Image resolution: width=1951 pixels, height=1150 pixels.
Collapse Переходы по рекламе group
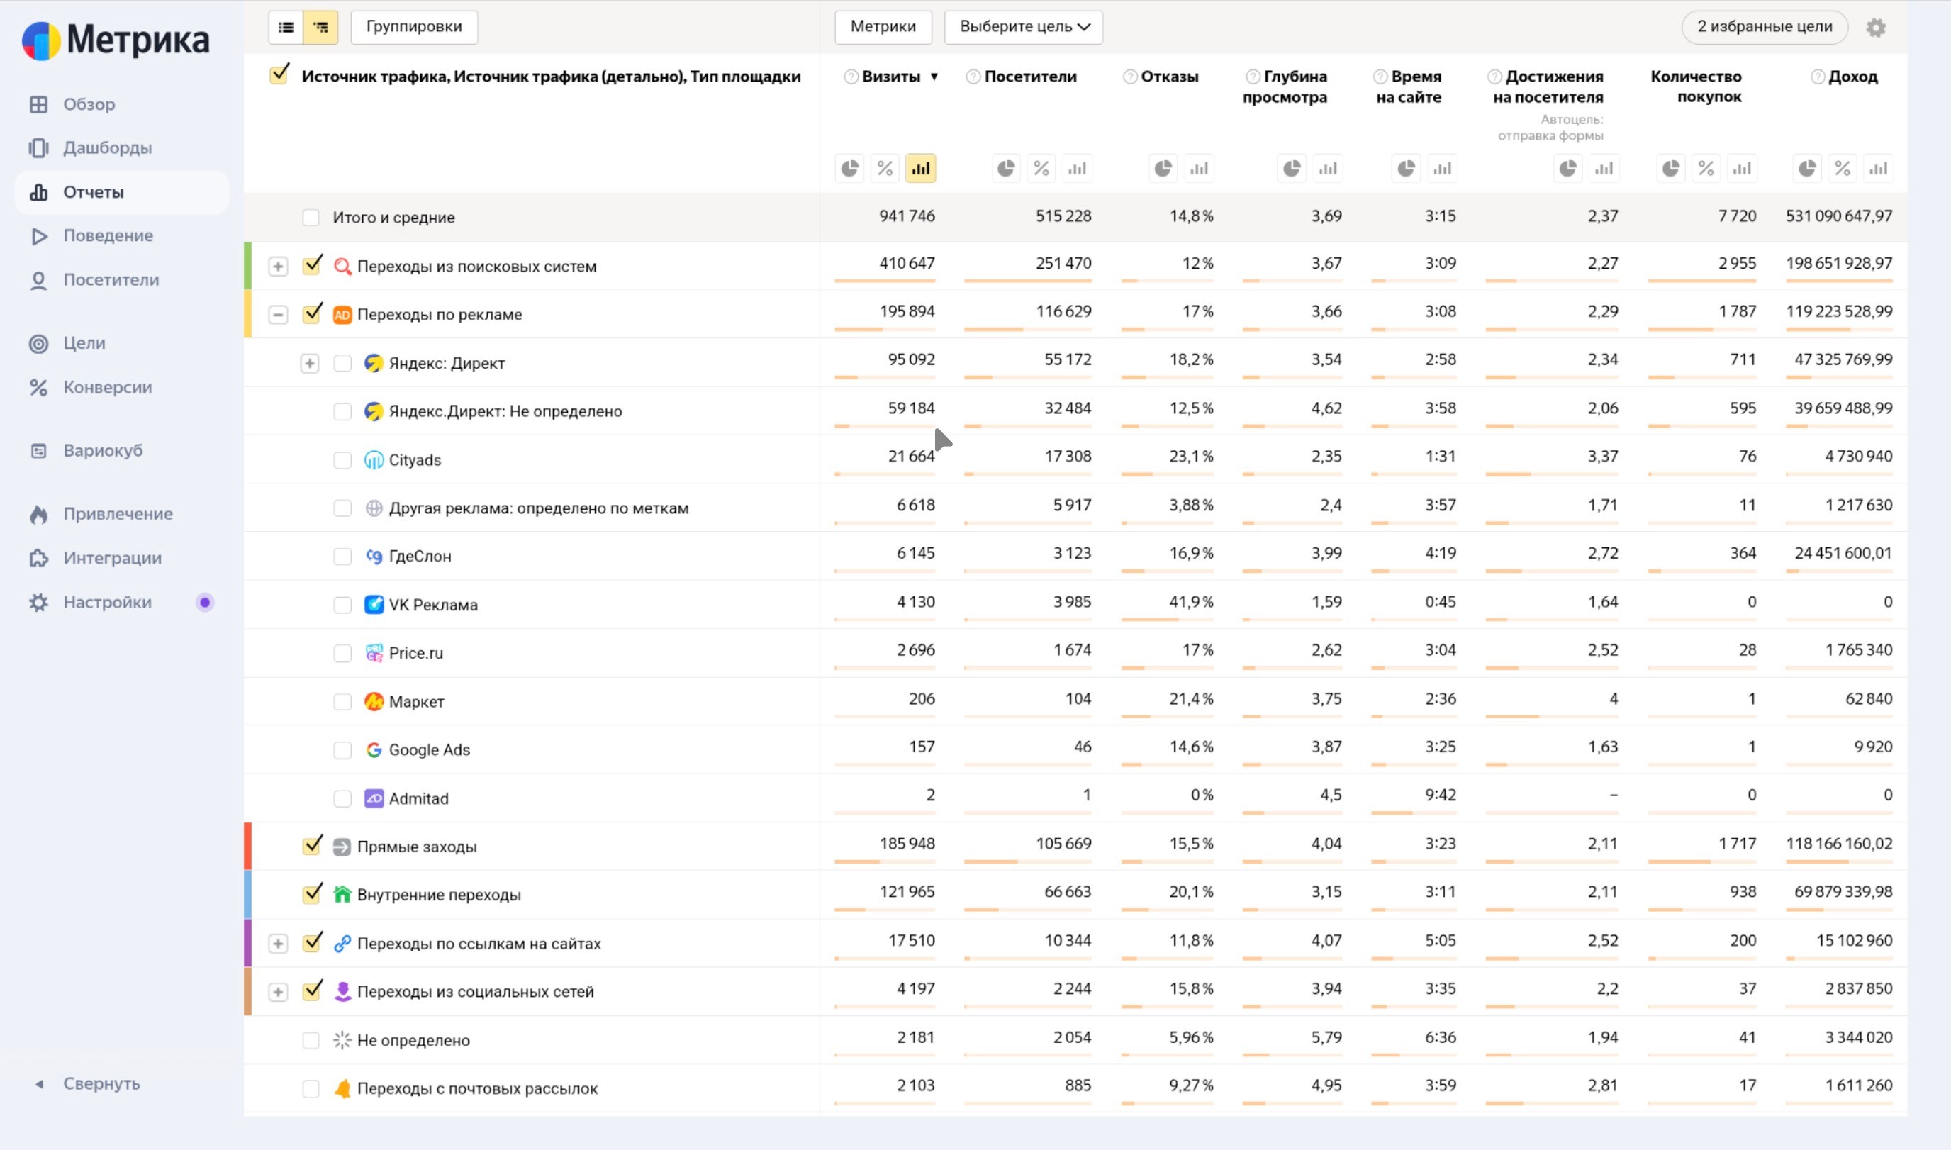(x=277, y=315)
